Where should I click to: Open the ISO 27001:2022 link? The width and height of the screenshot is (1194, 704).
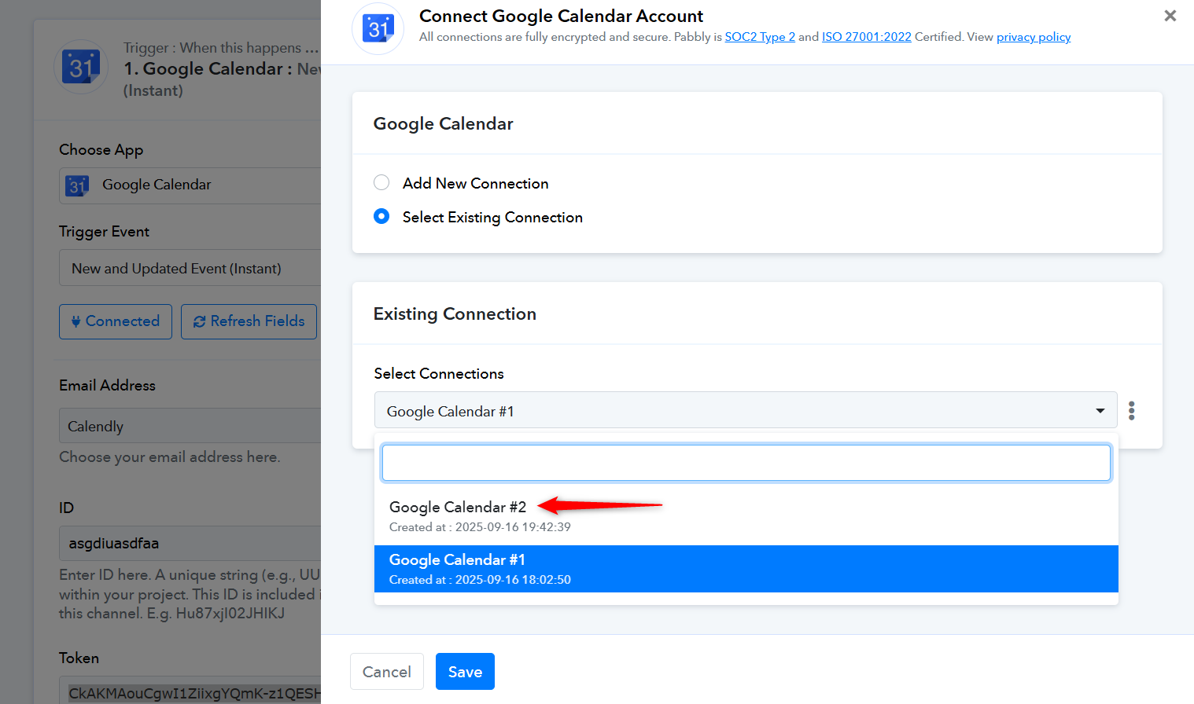click(867, 37)
